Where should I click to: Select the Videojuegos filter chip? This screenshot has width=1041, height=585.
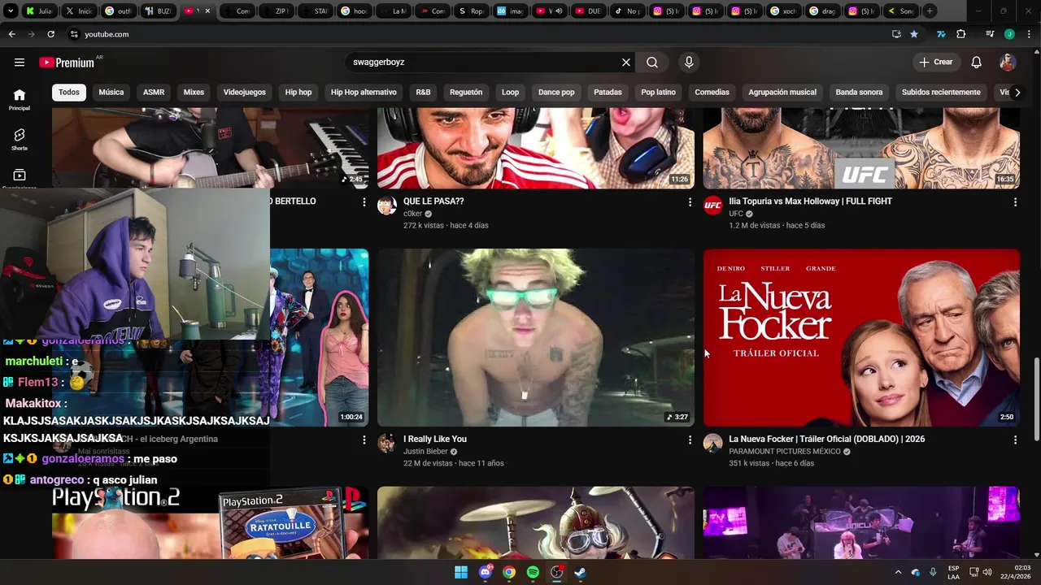coord(245,92)
